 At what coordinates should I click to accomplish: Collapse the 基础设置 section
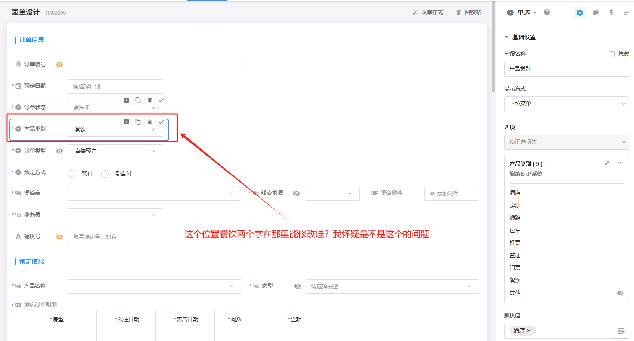(507, 37)
